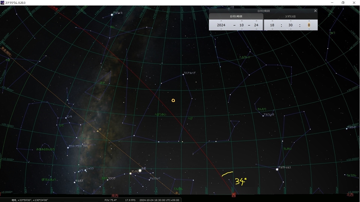Decrease the hour 18 with down arrow

tap(272, 29)
